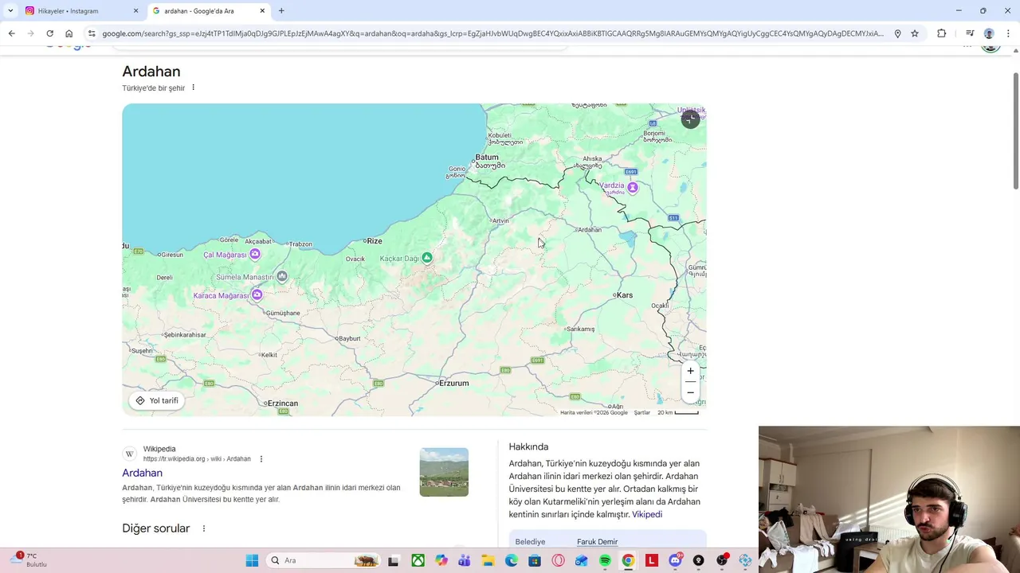Open a new browser tab
This screenshot has width=1020, height=573.
coord(281,10)
